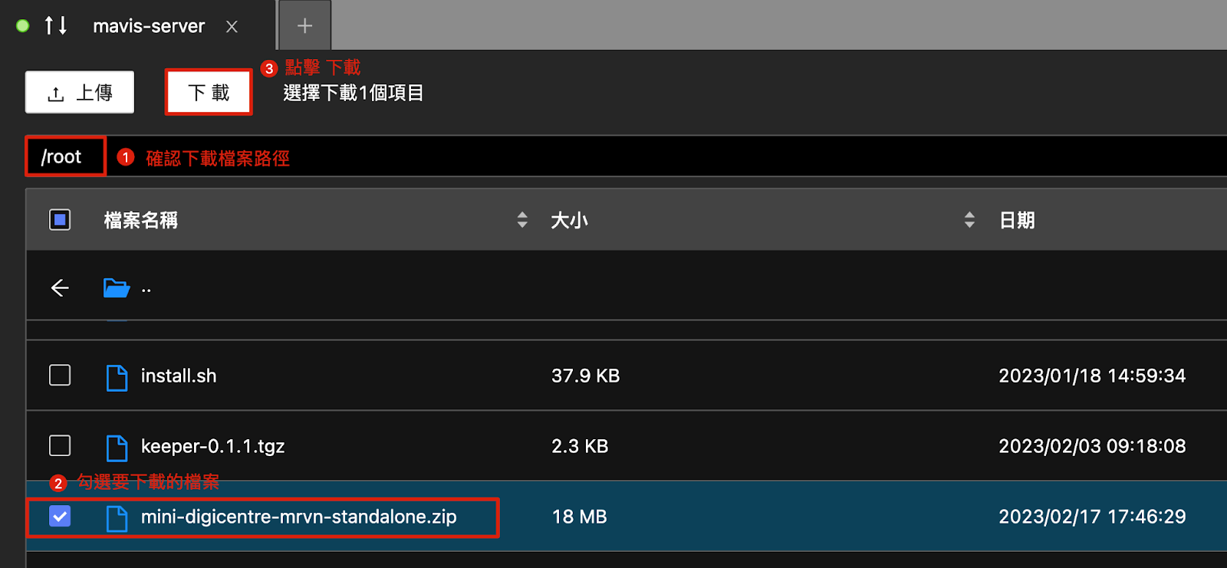
Task: Click the back arrow in parent row
Action: [60, 288]
